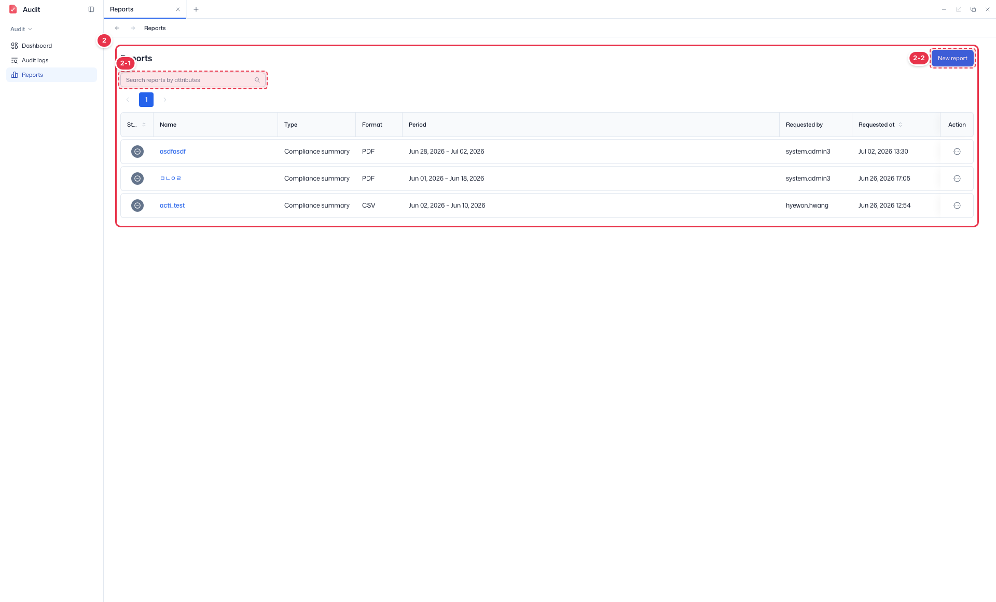Screen dimensions: 996x602
Task: Select the Reports sidebar menu item
Action: click(51, 75)
